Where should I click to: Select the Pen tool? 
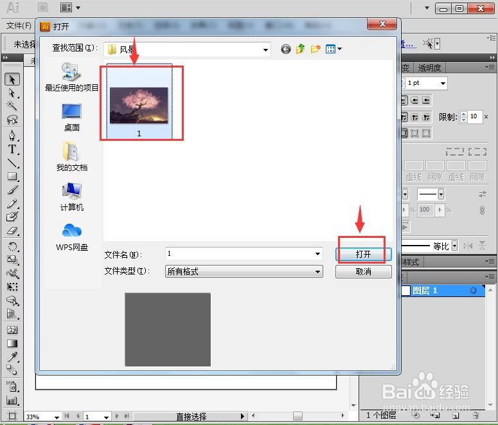(x=12, y=136)
